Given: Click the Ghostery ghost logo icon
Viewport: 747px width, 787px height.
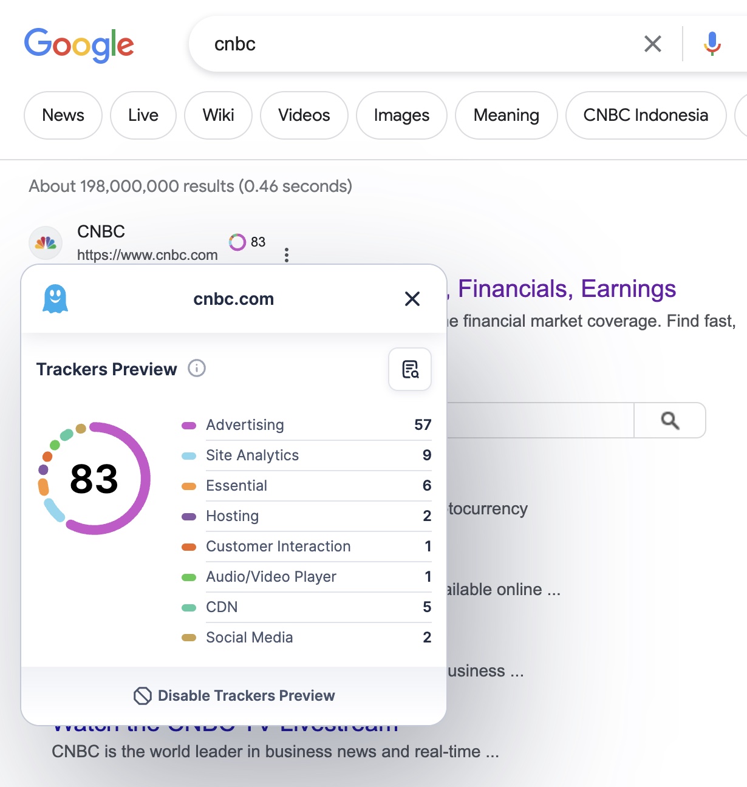Looking at the screenshot, I should point(55,299).
